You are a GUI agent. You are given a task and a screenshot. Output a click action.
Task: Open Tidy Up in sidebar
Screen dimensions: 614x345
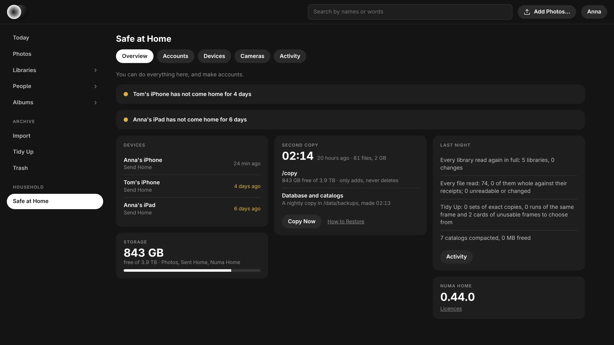click(55, 152)
